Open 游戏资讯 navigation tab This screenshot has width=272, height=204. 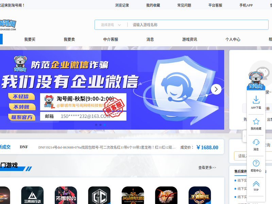point(189,39)
